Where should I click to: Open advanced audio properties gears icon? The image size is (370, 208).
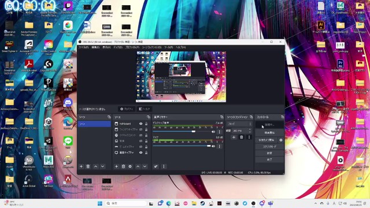coord(156,166)
